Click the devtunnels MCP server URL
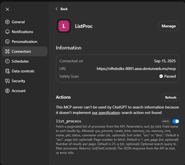 tap(136, 69)
